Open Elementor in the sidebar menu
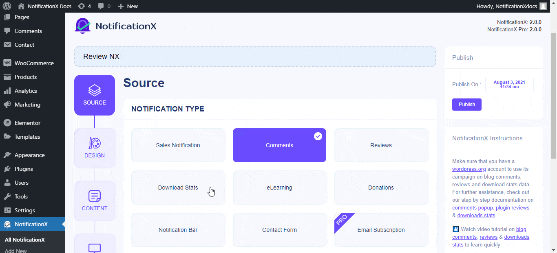Image resolution: width=557 pixels, height=253 pixels. 33,123
